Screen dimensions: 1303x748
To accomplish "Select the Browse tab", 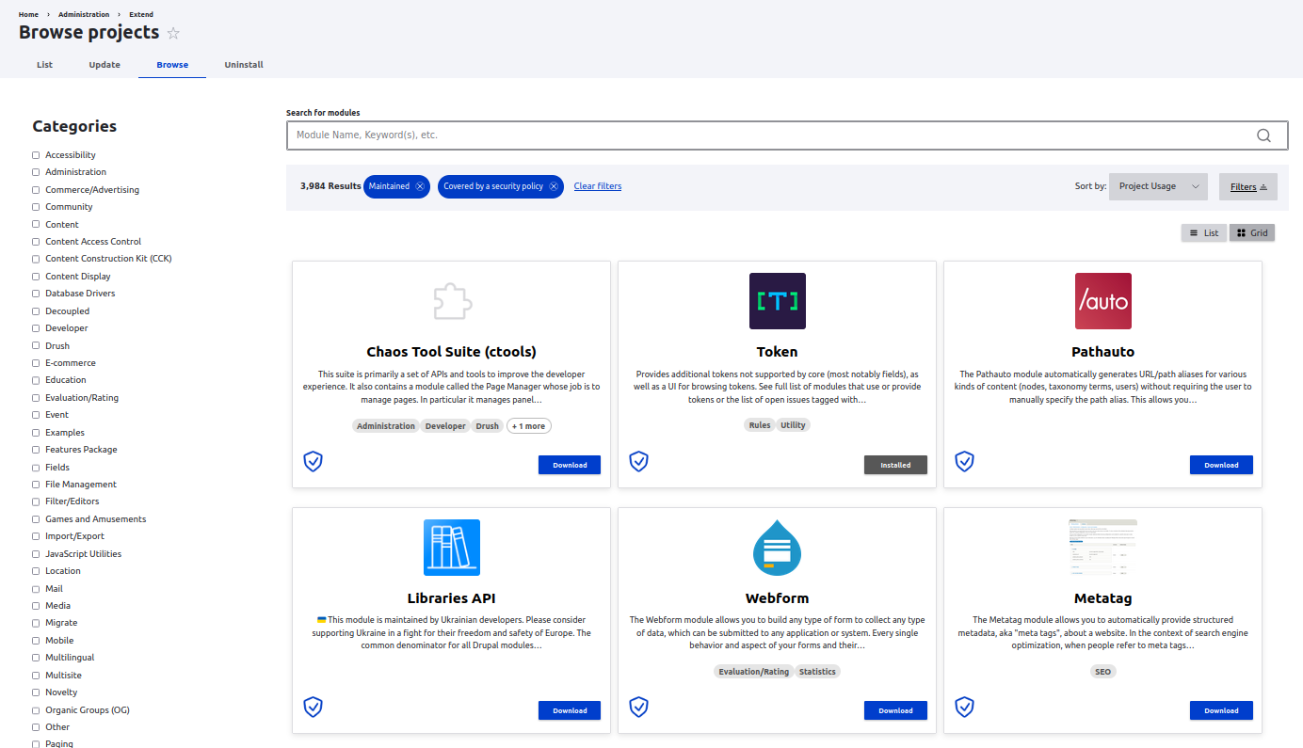I will click(x=172, y=65).
